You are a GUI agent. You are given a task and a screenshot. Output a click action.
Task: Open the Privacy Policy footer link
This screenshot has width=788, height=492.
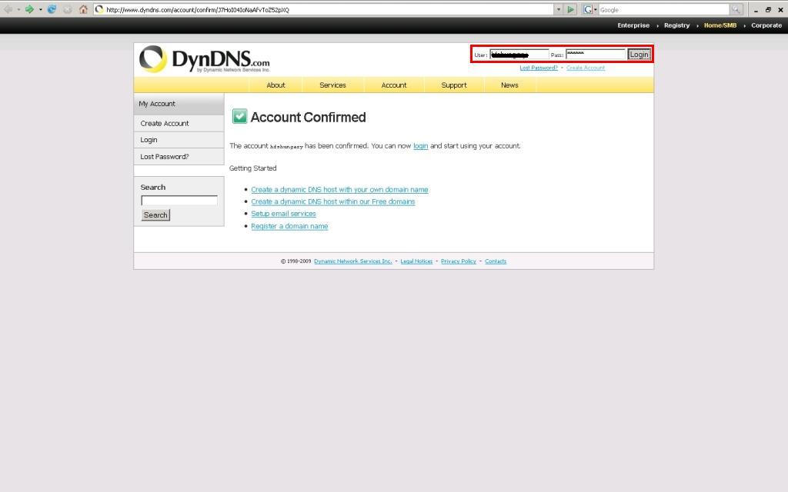click(459, 261)
